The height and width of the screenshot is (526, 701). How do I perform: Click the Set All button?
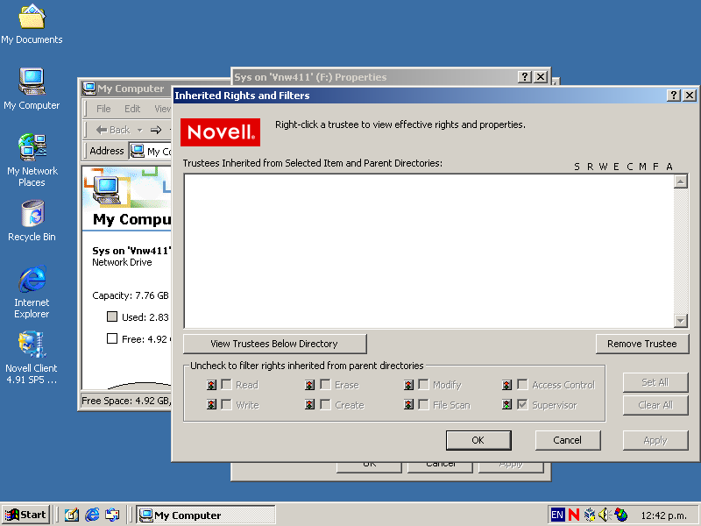point(655,382)
